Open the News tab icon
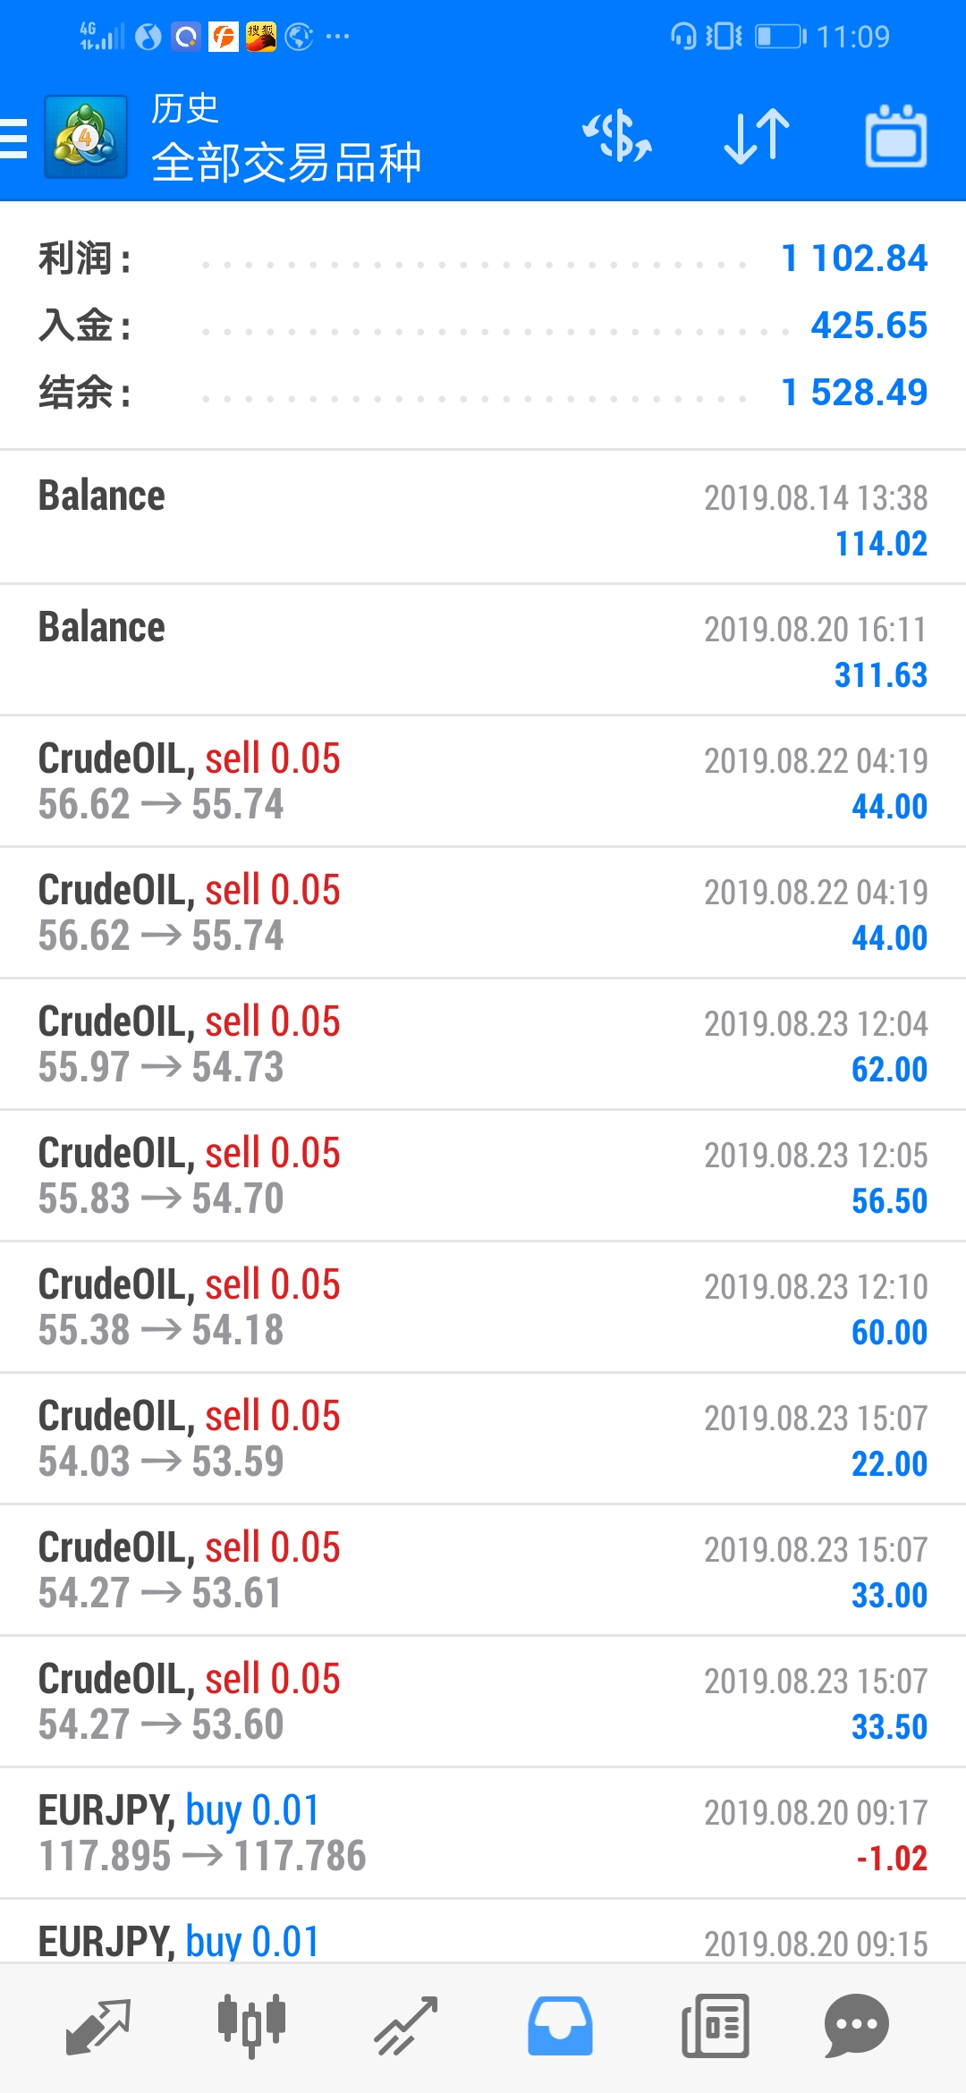This screenshot has height=2093, width=966. click(715, 2026)
